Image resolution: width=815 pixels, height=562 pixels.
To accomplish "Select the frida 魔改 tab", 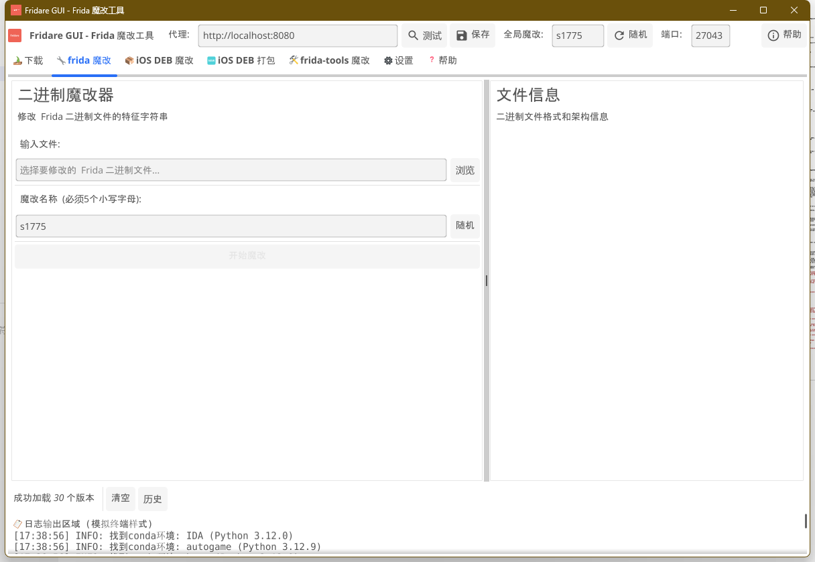I will [x=84, y=60].
